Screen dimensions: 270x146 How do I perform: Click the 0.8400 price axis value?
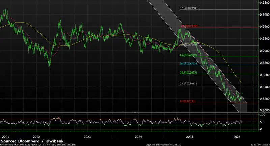[x=265, y=87]
